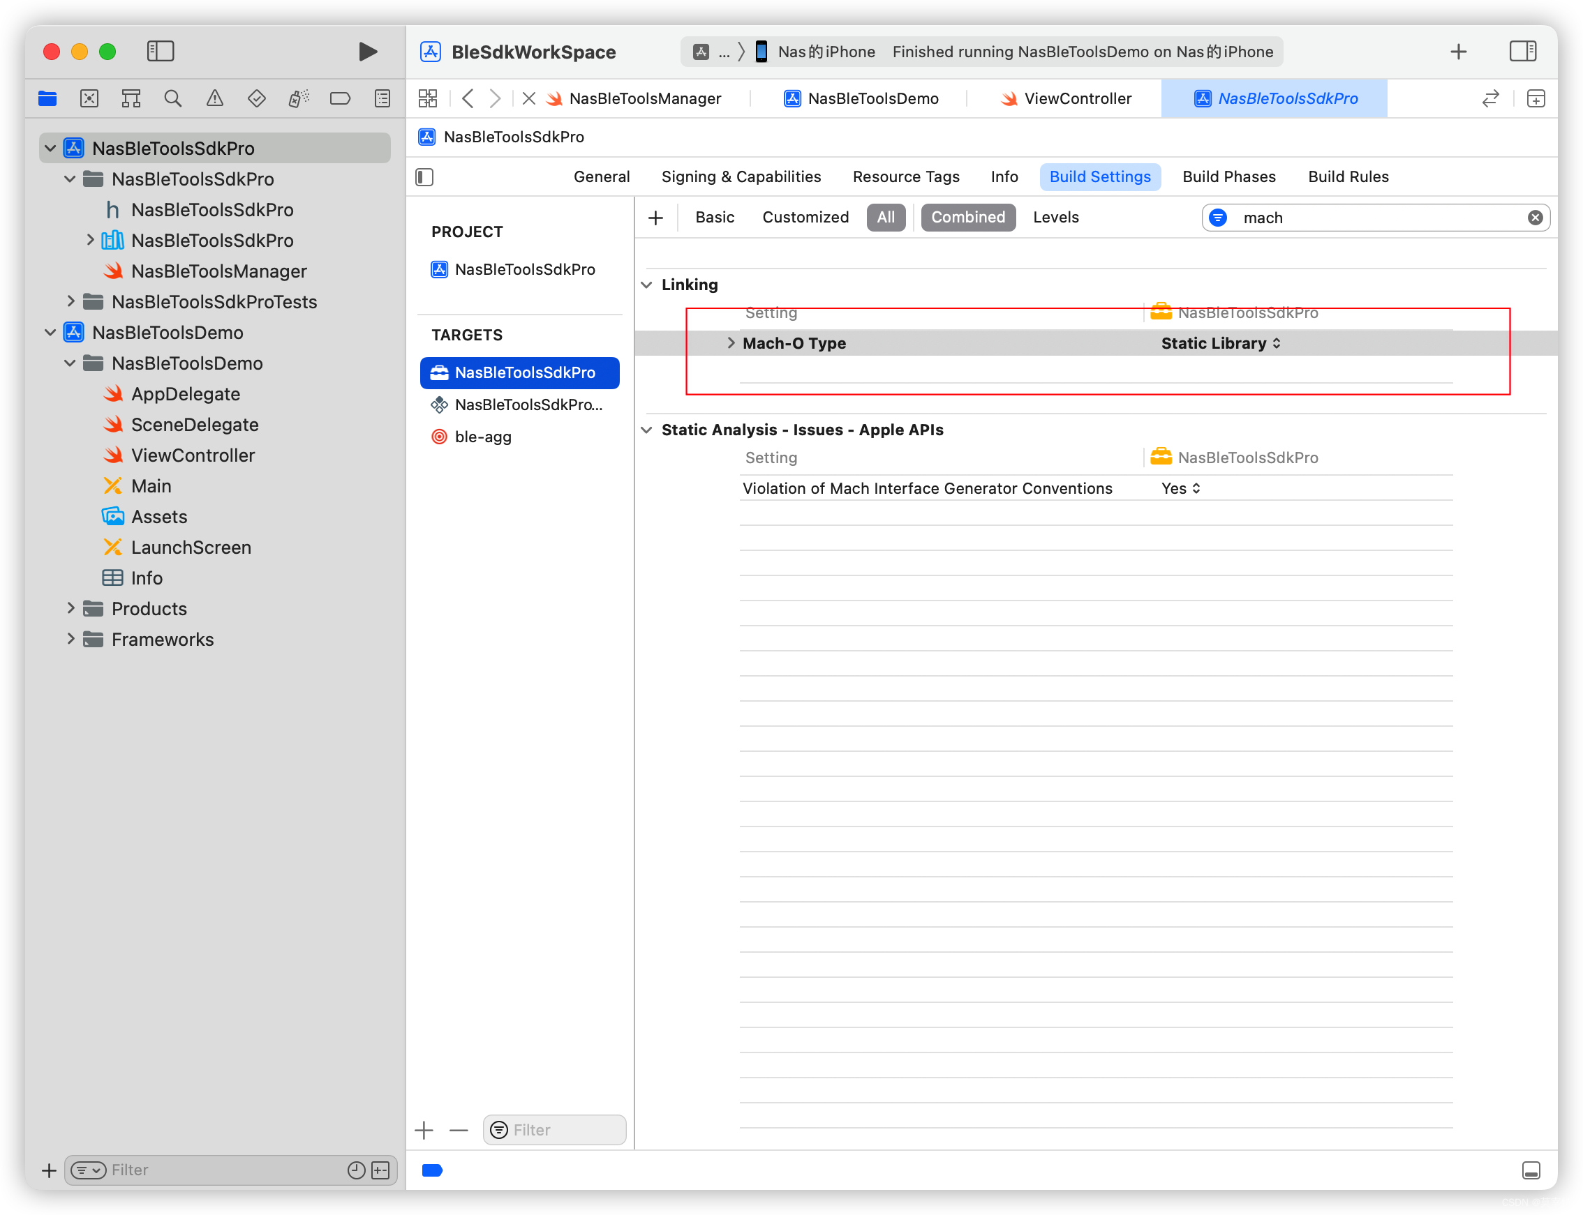Clear the mach search field
Viewport: 1583px width, 1215px height.
pos(1536,217)
